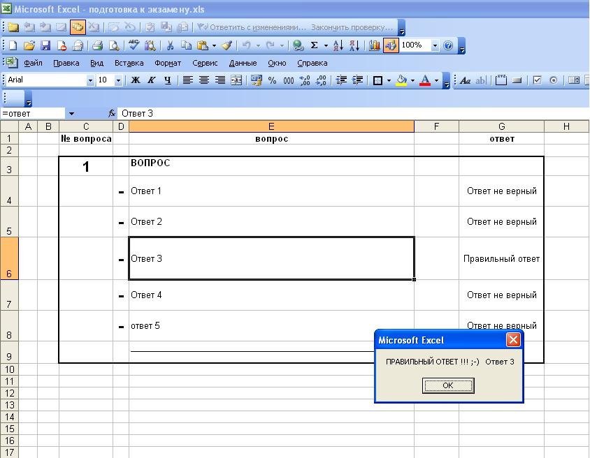Run the spelling check tool
The image size is (590, 458).
click(133, 45)
